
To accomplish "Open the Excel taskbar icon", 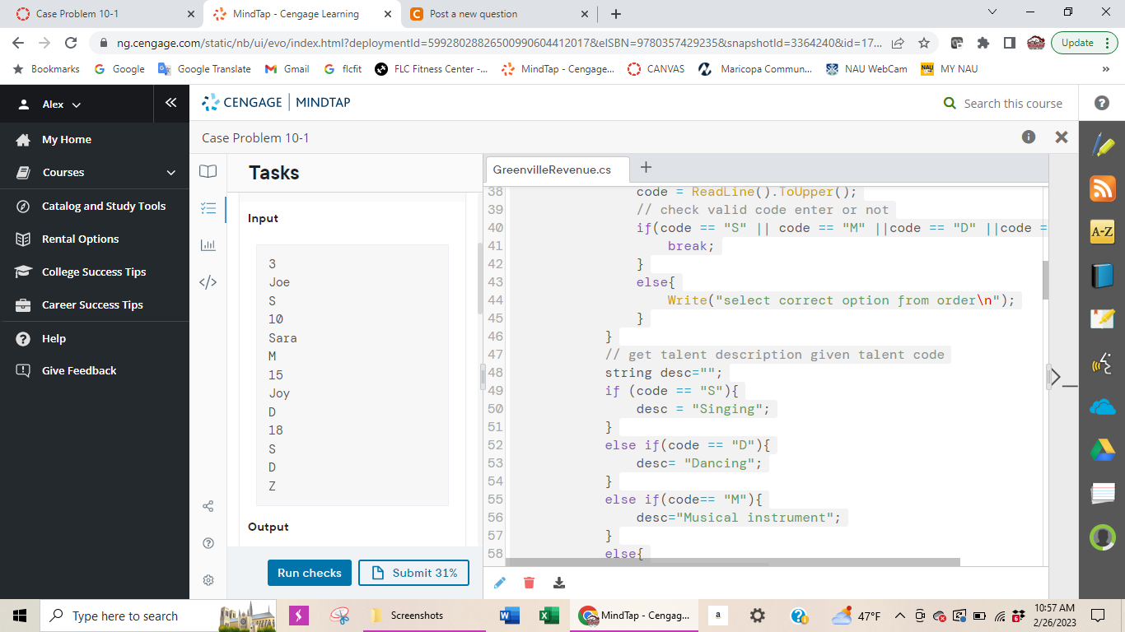I will coord(549,616).
